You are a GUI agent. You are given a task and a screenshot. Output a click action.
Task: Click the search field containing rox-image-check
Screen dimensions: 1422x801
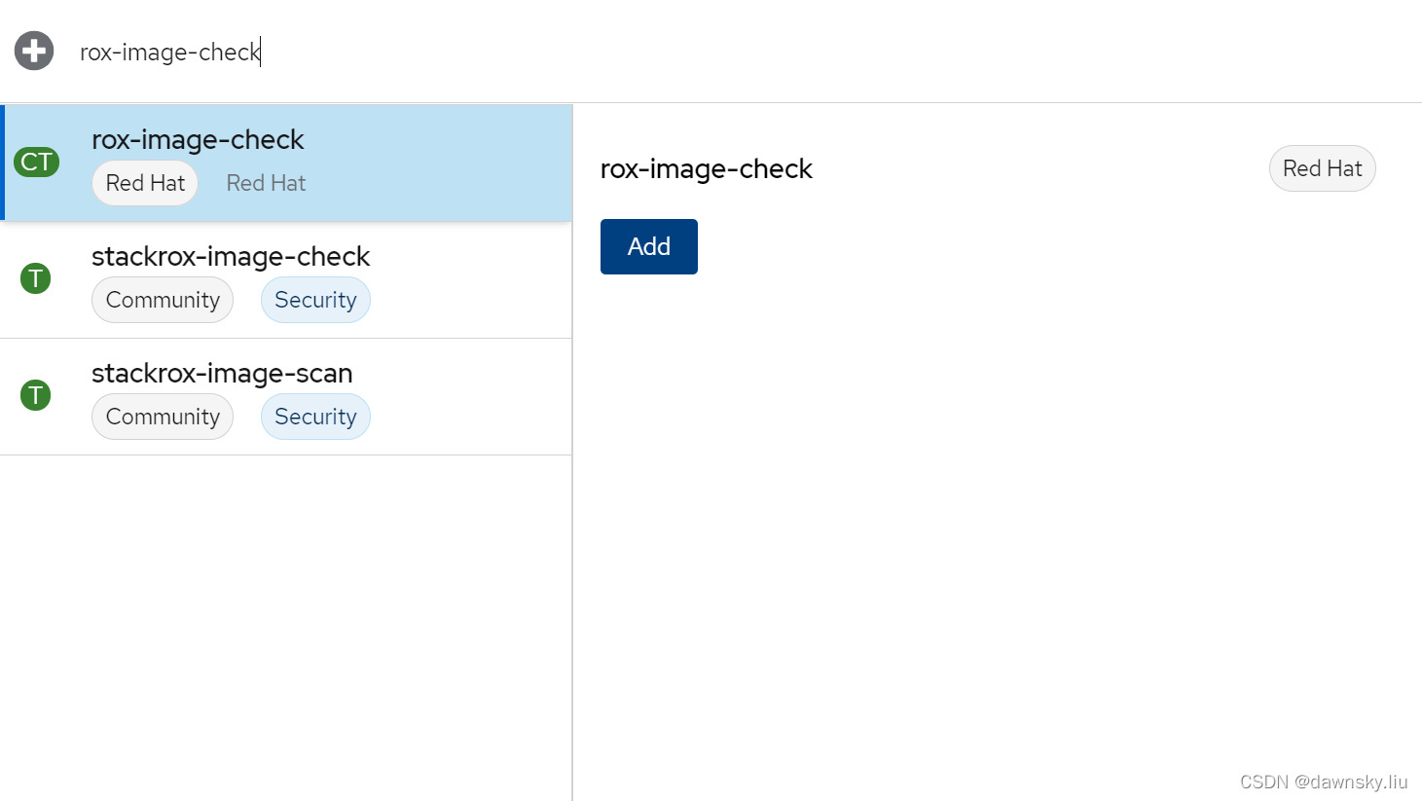tap(745, 52)
